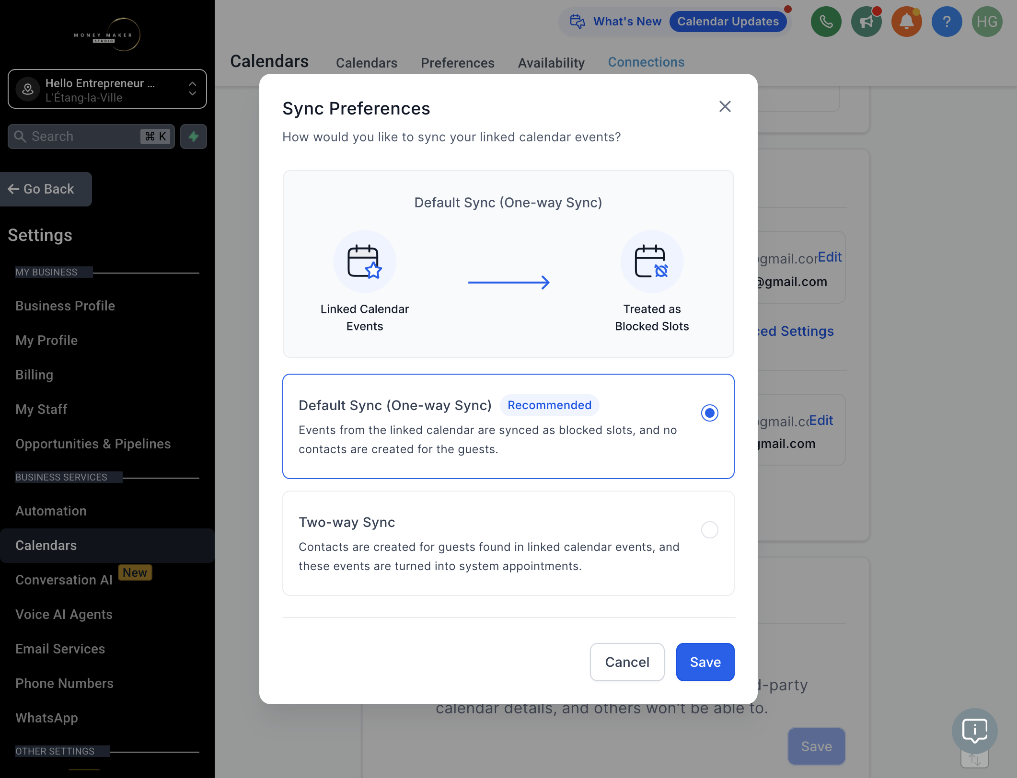Screen dimensions: 1017x778
Task: Click the Linked Calendar Events icon
Action: (365, 262)
